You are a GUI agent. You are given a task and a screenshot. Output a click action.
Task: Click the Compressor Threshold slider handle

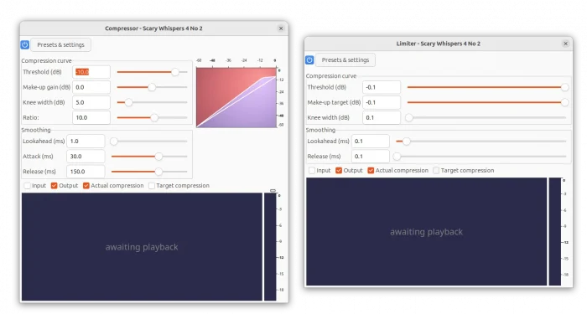pyautogui.click(x=174, y=72)
